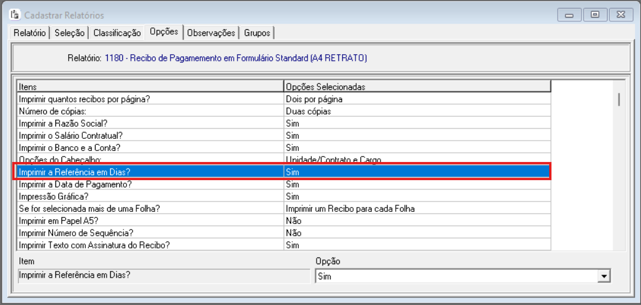This screenshot has width=641, height=305.
Task: Select the Grupos tab
Action: pyautogui.click(x=257, y=33)
